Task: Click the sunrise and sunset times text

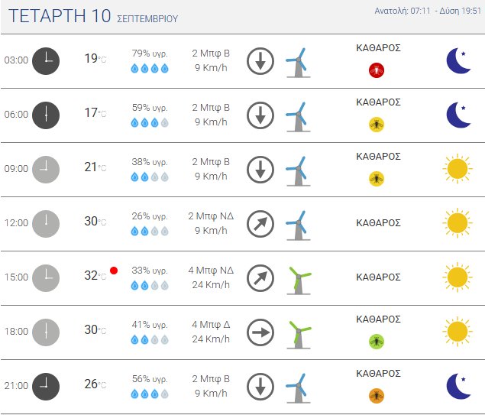Action: pos(428,11)
